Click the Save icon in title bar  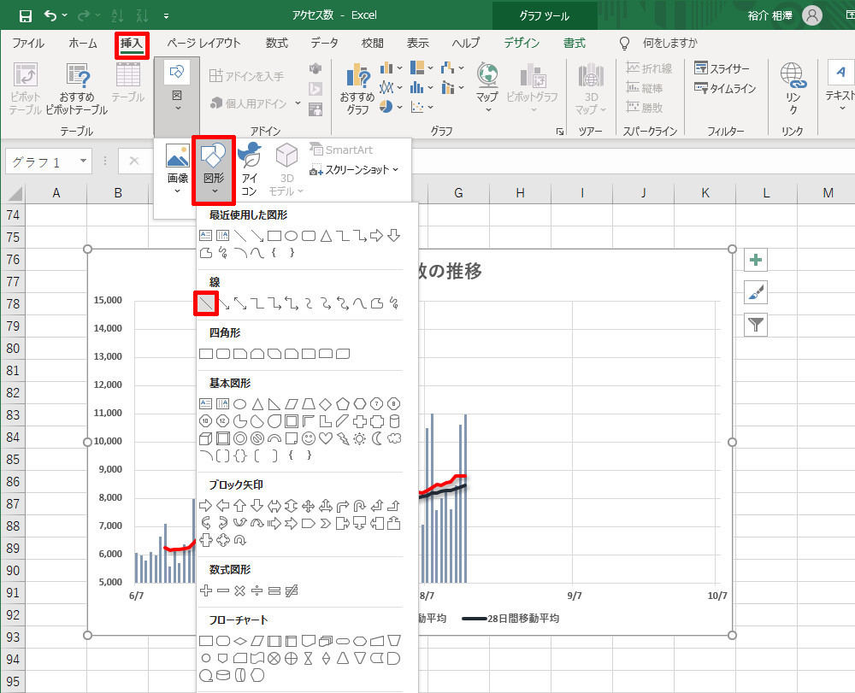click(25, 15)
